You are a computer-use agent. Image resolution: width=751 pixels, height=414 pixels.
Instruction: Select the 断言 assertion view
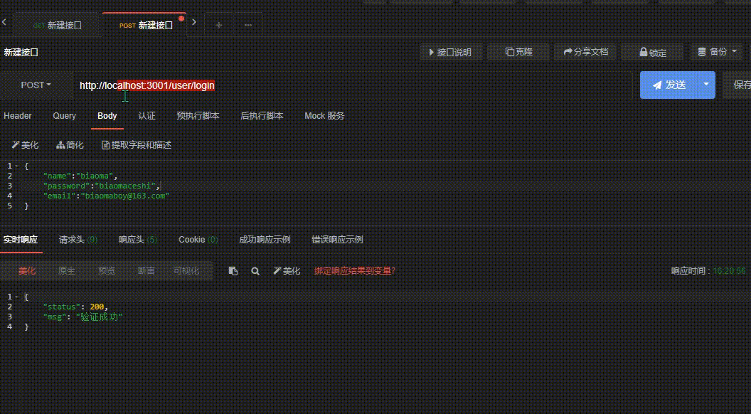point(146,271)
